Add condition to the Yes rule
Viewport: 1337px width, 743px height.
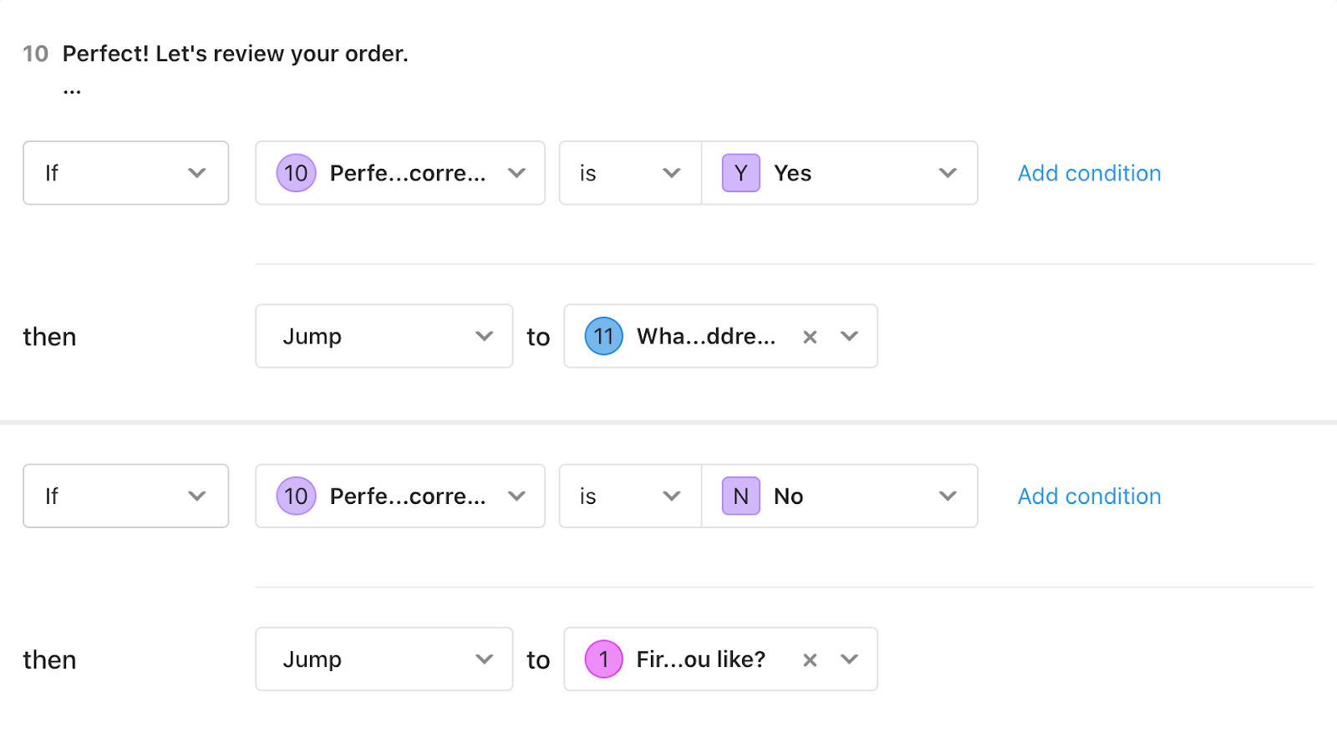(x=1089, y=173)
